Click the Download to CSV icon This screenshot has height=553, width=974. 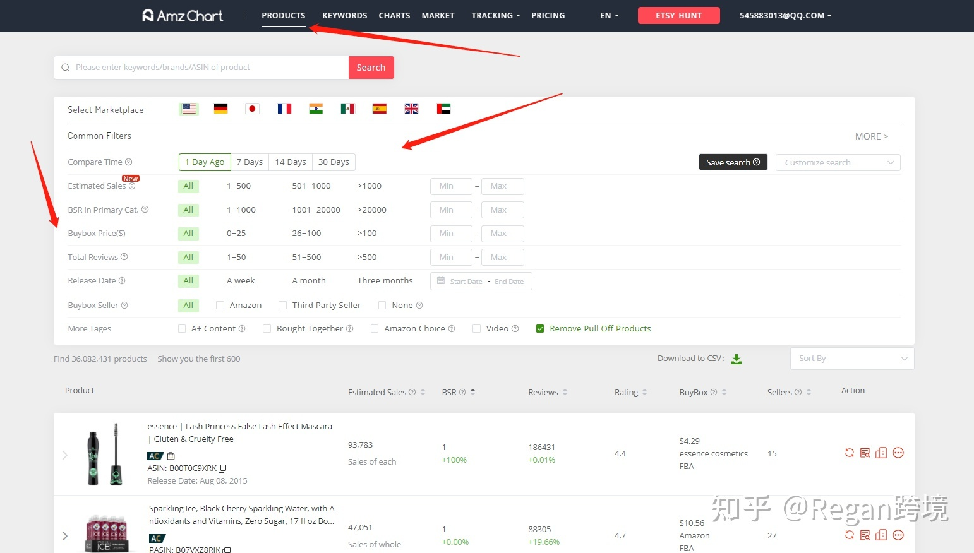(x=737, y=359)
